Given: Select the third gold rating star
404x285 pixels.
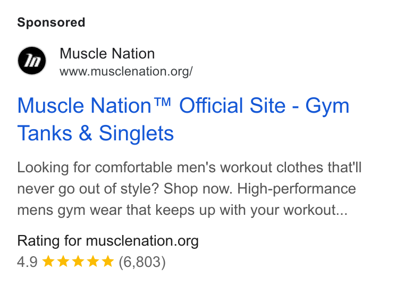Looking at the screenshot, I should pyautogui.click(x=78, y=261).
